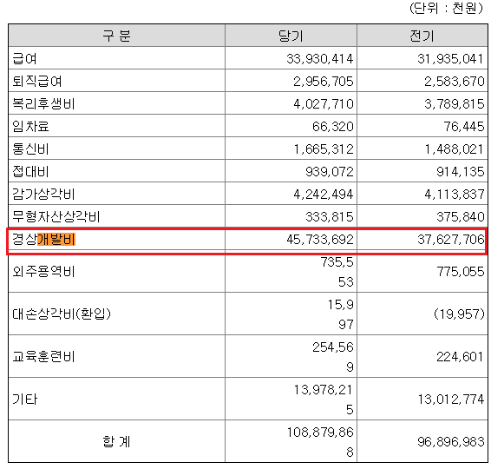Select value 31,935,041
Image resolution: width=491 pixels, height=469 pixels.
click(x=450, y=59)
